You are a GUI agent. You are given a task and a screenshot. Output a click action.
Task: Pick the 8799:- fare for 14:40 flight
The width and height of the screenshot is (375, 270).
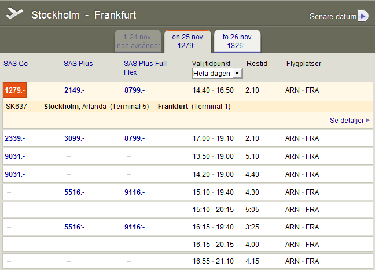click(134, 90)
